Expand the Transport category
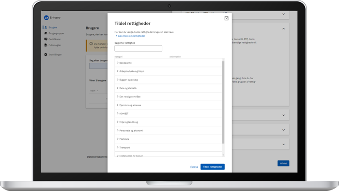This screenshot has width=339, height=191. tap(168, 148)
